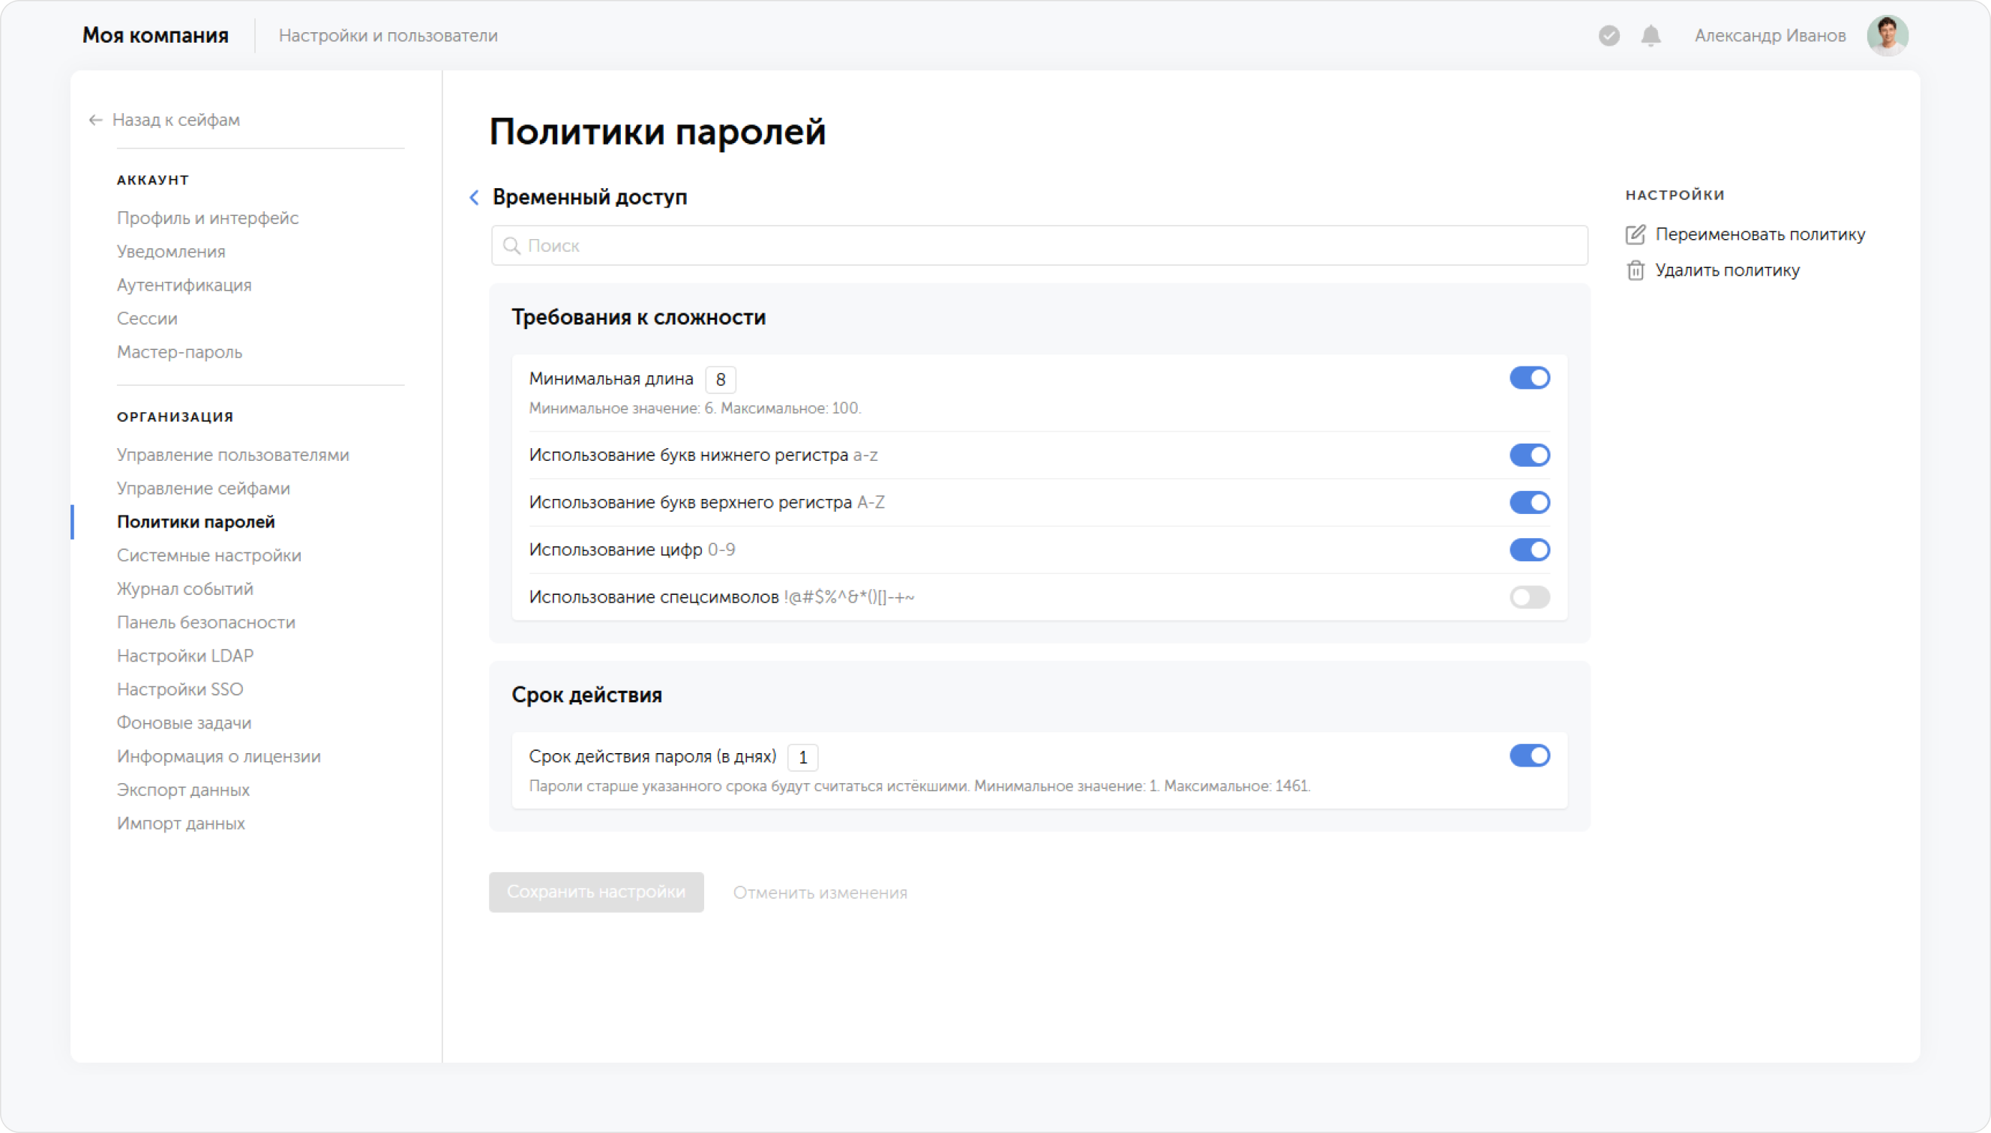Screen dimensions: 1991x1133
Task: Open the notifications bell icon
Action: click(1651, 36)
